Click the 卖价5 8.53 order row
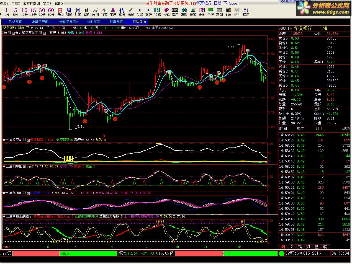 pos(314,38)
